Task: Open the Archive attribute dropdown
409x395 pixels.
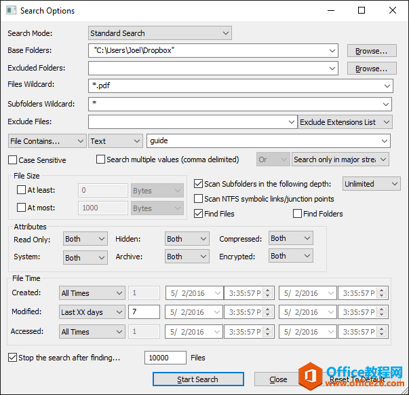Action: (187, 257)
